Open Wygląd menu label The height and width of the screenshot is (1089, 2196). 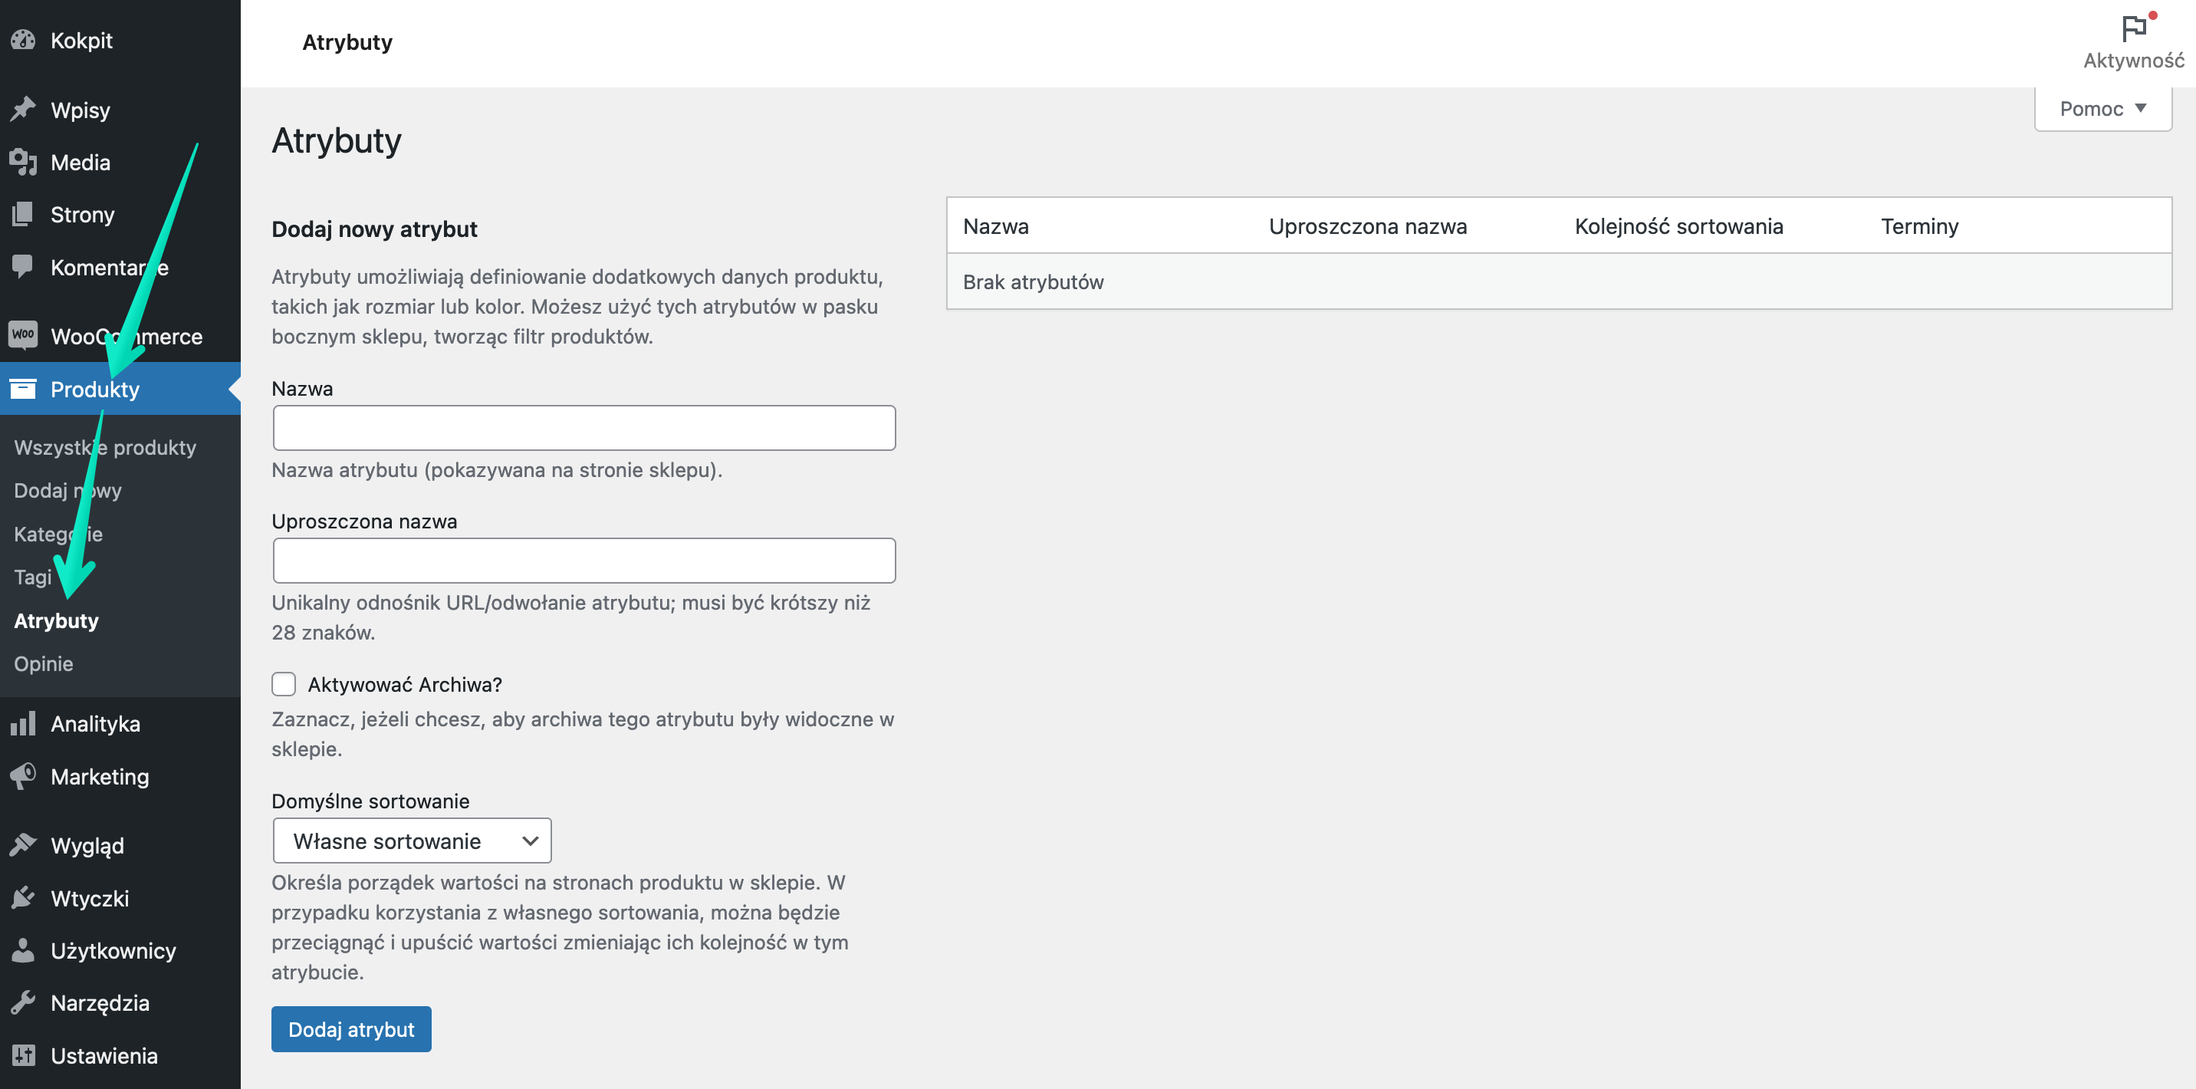pos(87,845)
